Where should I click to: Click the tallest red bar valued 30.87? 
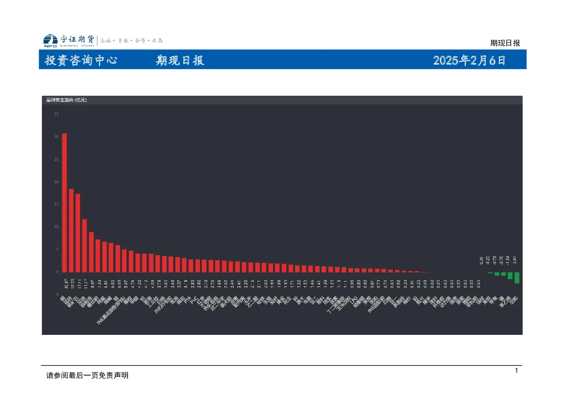pos(64,203)
